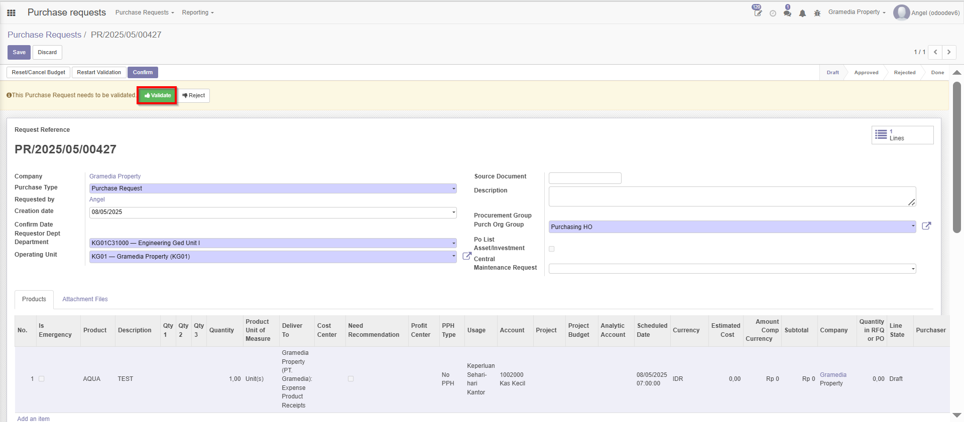Open the Purch Org Group dropdown
The image size is (964, 422).
pyautogui.click(x=733, y=227)
